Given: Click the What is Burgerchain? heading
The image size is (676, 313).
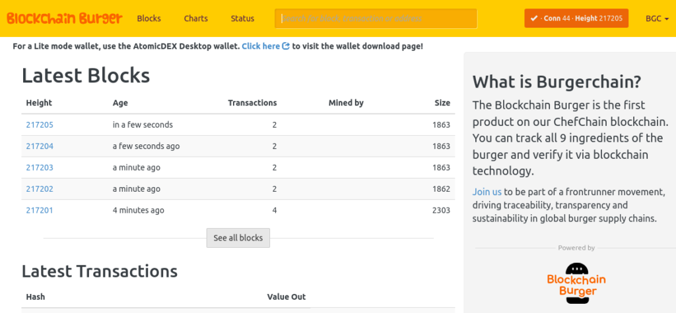Looking at the screenshot, I should coord(557,81).
